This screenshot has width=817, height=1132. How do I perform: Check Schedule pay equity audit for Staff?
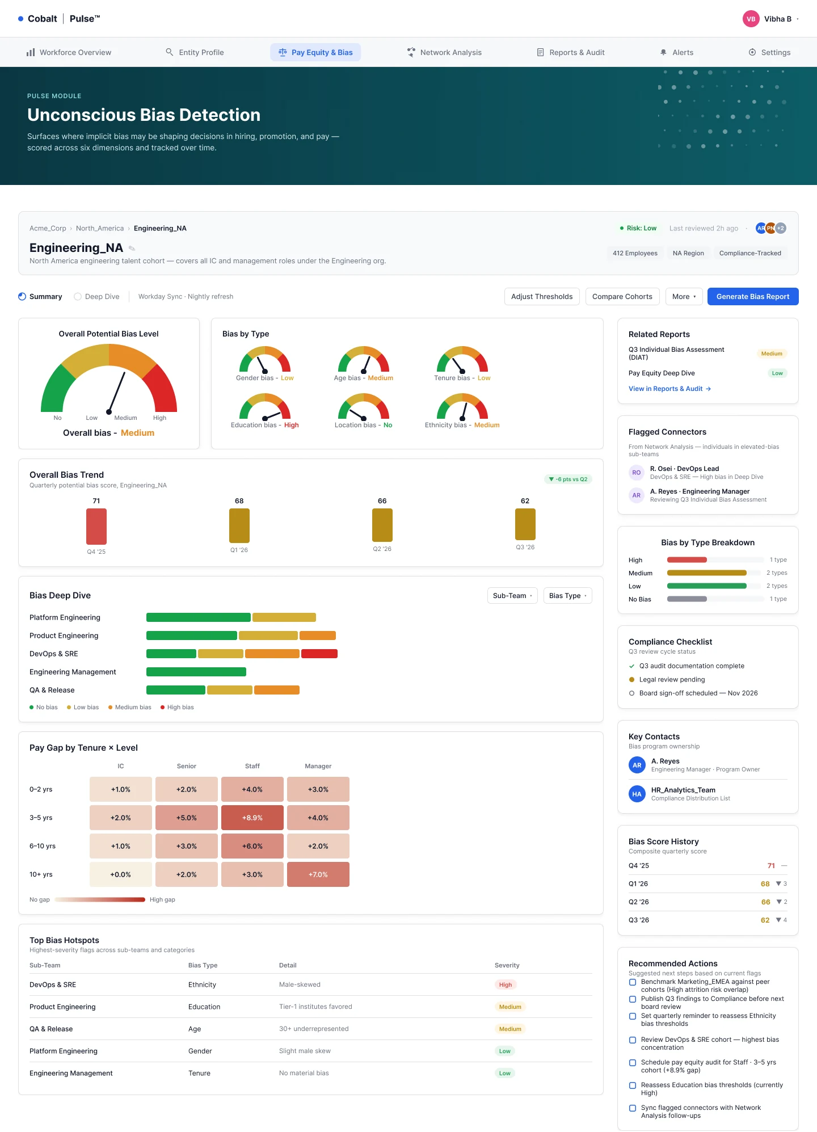pyautogui.click(x=633, y=1063)
